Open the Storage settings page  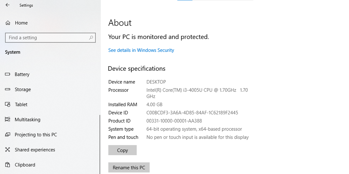pos(23,89)
